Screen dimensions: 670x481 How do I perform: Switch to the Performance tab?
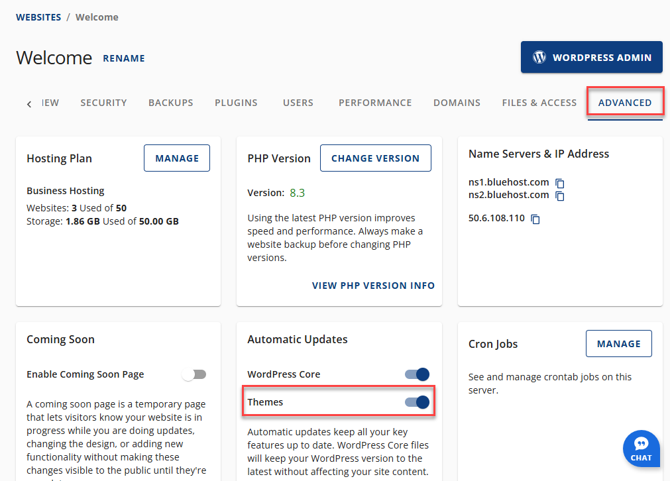coord(375,103)
